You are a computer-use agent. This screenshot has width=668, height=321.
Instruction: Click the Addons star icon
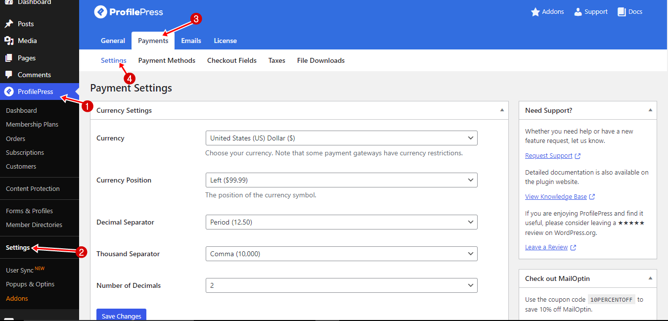click(x=535, y=12)
